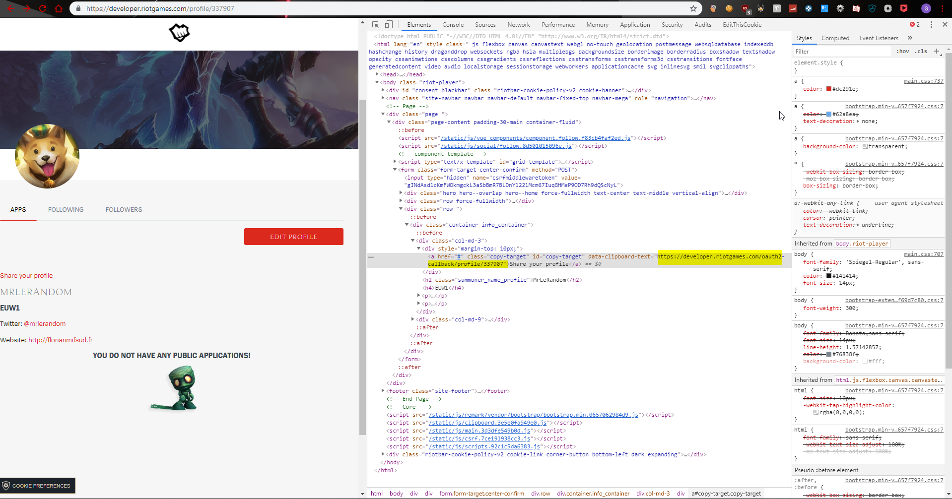Viewport: 952px width, 499px height.
Task: Click the overflow chevron next to Event Listeners
Action: click(911, 38)
